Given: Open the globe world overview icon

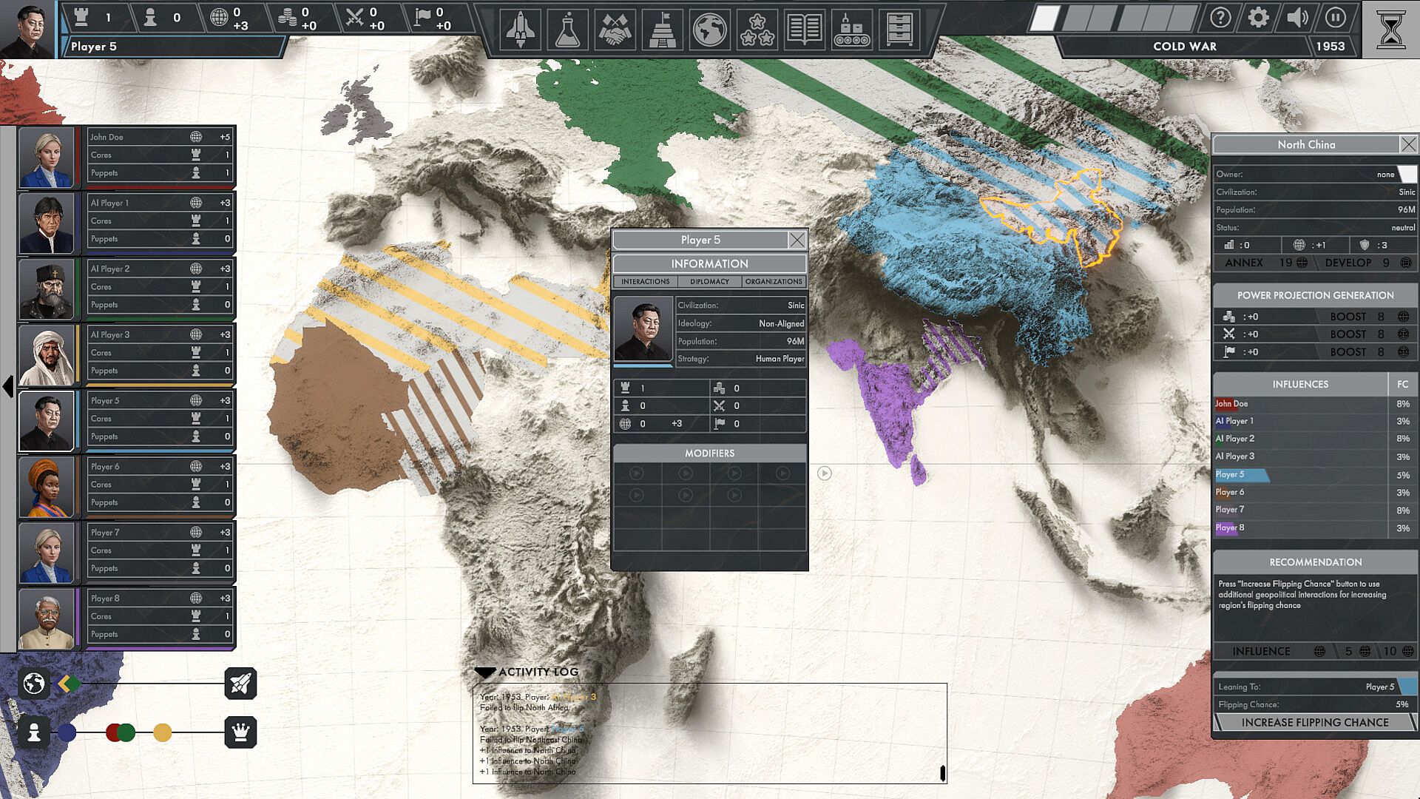Looking at the screenshot, I should [x=709, y=30].
